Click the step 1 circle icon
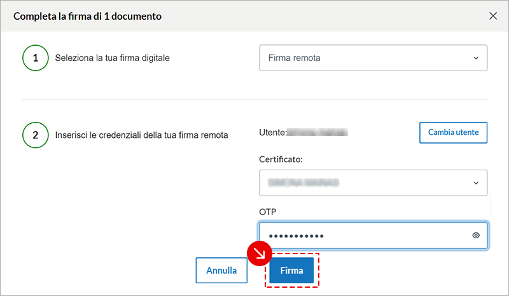This screenshot has height=296, width=509. pos(36,58)
